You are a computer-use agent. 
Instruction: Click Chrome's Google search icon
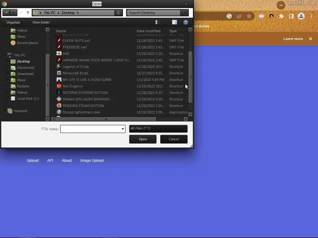pyautogui.click(x=229, y=16)
